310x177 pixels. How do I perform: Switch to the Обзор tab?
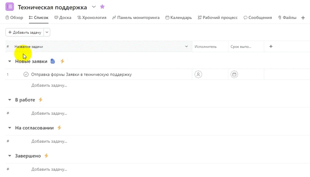(14, 18)
